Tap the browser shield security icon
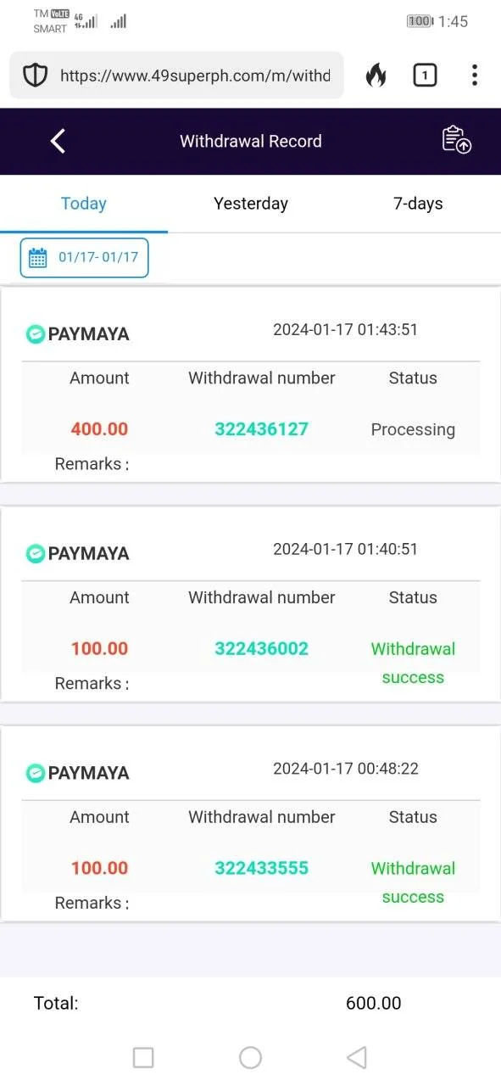The height and width of the screenshot is (1086, 501). 35,76
